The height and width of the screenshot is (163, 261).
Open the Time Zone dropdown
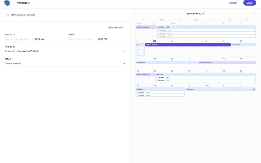(x=65, y=51)
